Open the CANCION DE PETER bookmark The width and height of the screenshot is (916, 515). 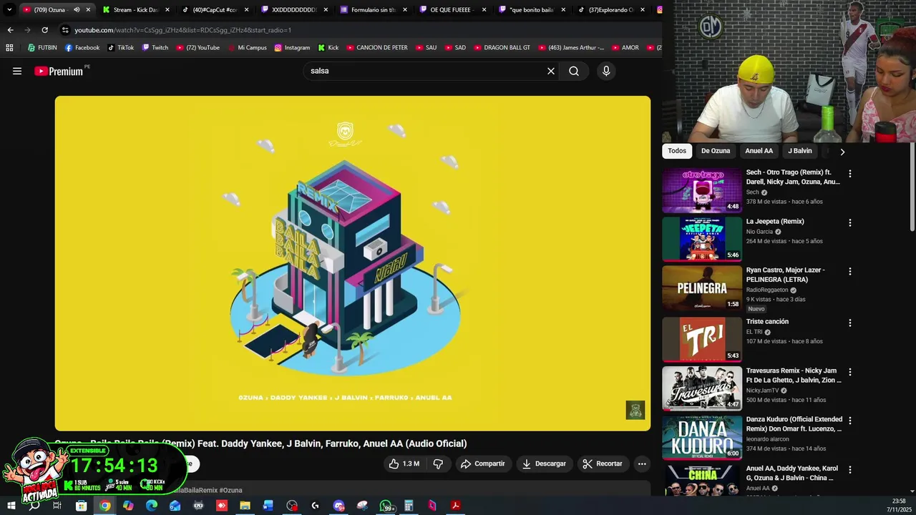pyautogui.click(x=376, y=48)
